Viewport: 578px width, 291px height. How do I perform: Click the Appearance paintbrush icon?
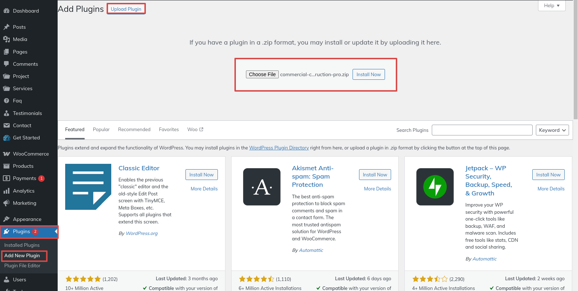click(6, 219)
